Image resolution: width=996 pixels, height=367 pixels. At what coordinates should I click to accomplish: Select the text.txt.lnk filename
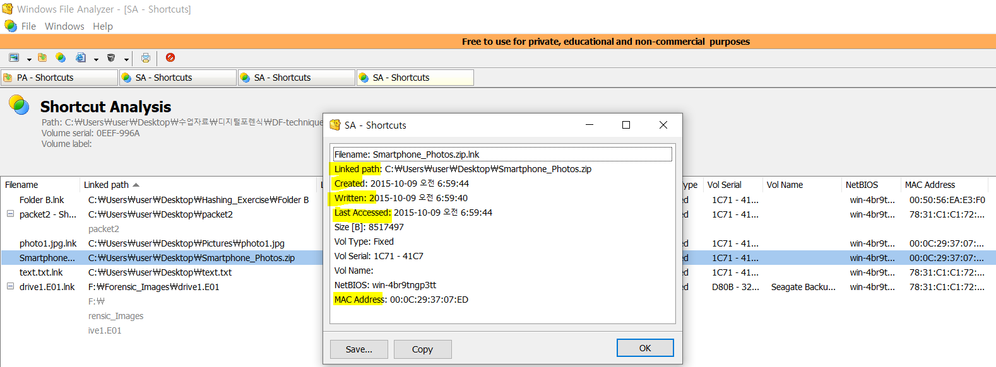(x=41, y=272)
